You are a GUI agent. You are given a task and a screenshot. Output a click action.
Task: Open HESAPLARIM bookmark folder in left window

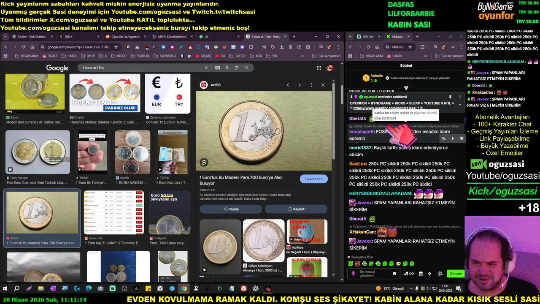pyautogui.click(x=26, y=56)
